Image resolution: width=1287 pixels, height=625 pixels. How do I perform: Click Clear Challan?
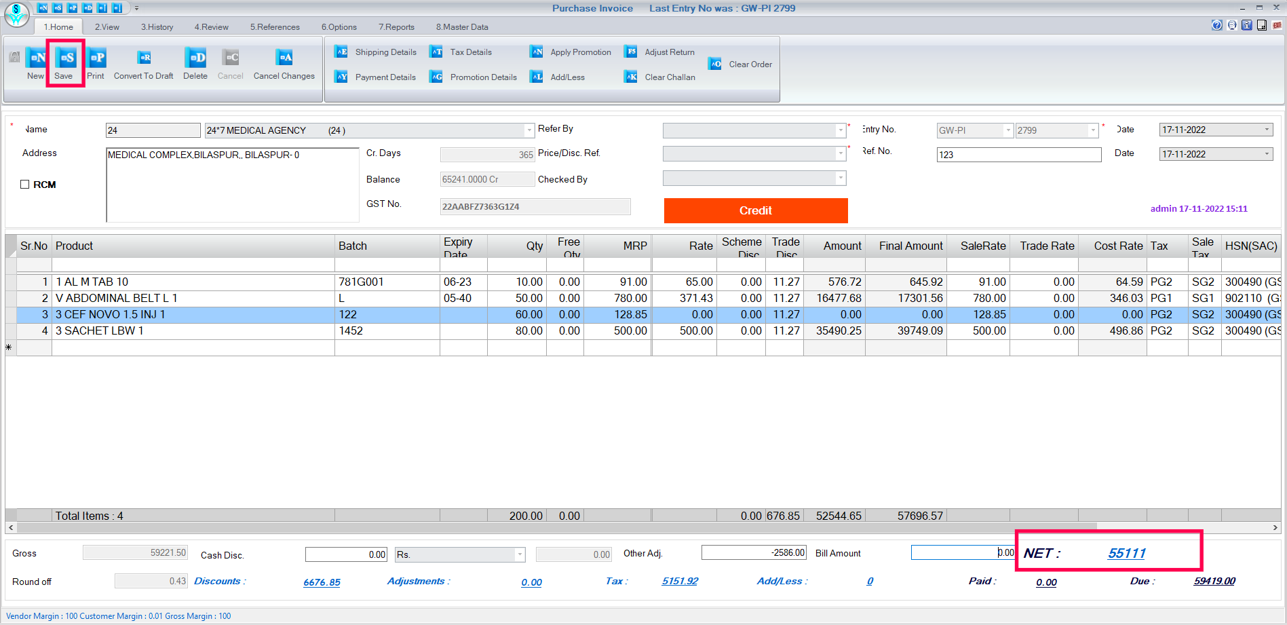point(660,77)
